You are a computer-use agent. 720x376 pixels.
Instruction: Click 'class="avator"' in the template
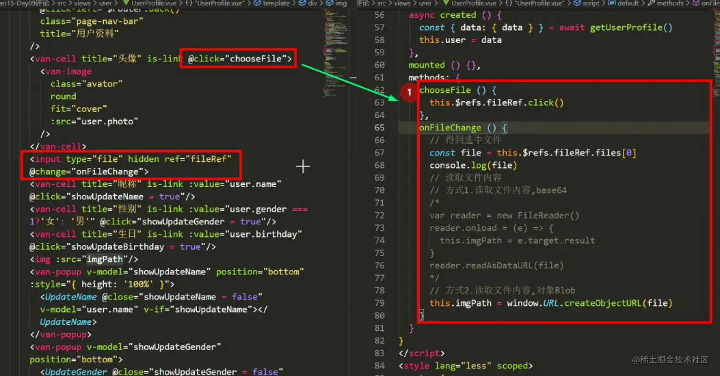pos(87,84)
